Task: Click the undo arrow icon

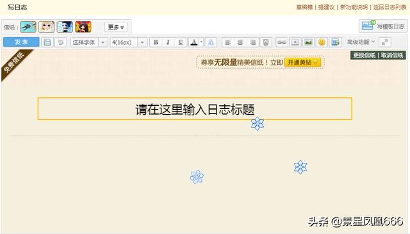Action: pyautogui.click(x=61, y=42)
